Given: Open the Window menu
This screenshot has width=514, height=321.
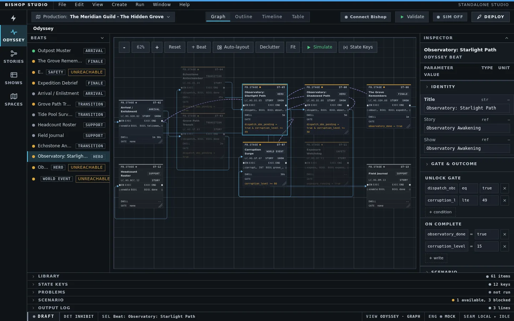Looking at the screenshot, I should click(x=162, y=5).
